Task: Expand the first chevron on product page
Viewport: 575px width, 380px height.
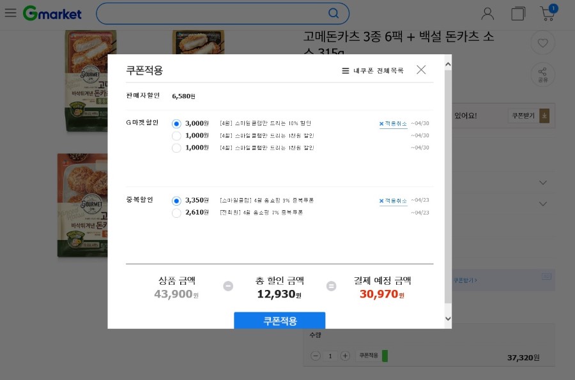Action: pos(542,183)
